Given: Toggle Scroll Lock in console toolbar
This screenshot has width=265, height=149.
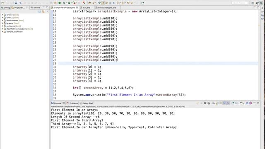Looking at the screenshot, I should [x=217, y=103].
